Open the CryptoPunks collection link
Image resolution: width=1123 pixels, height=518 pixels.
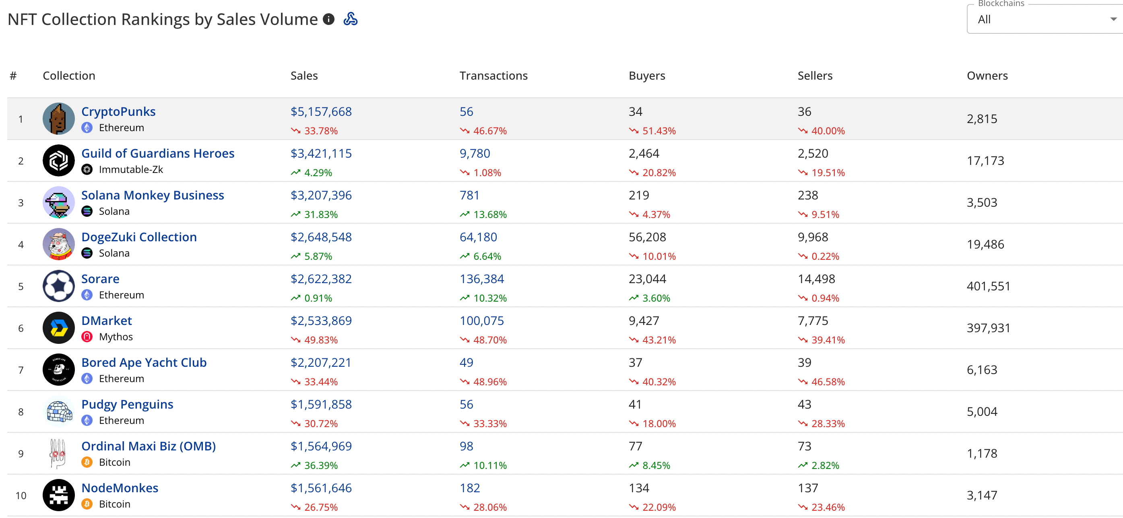[118, 111]
